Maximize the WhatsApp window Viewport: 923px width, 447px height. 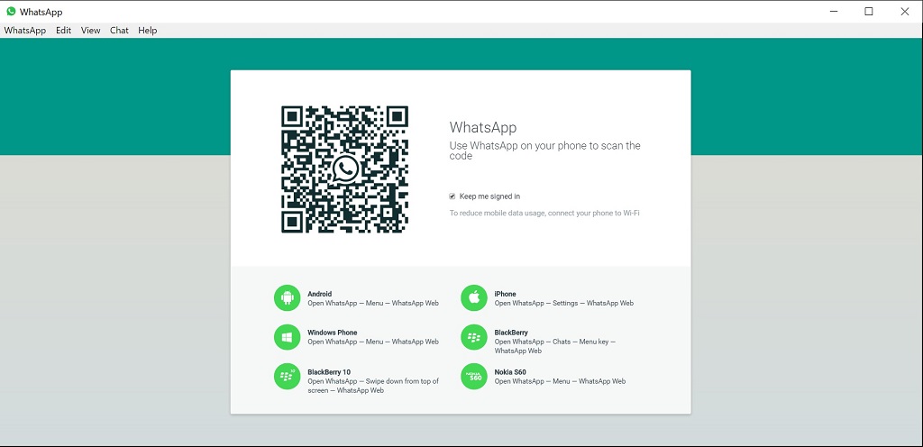click(869, 12)
